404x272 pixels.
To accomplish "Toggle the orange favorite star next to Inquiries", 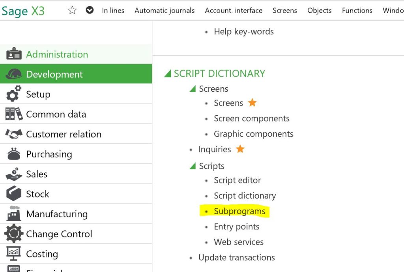I will point(240,149).
